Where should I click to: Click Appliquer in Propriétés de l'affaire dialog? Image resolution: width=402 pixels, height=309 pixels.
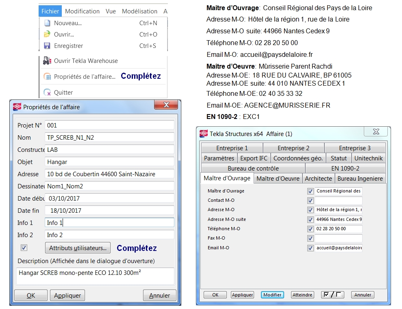click(67, 296)
